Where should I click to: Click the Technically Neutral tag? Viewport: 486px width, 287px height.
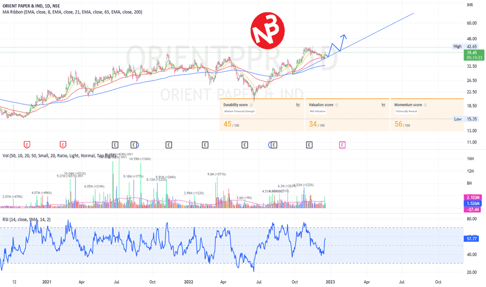406,111
